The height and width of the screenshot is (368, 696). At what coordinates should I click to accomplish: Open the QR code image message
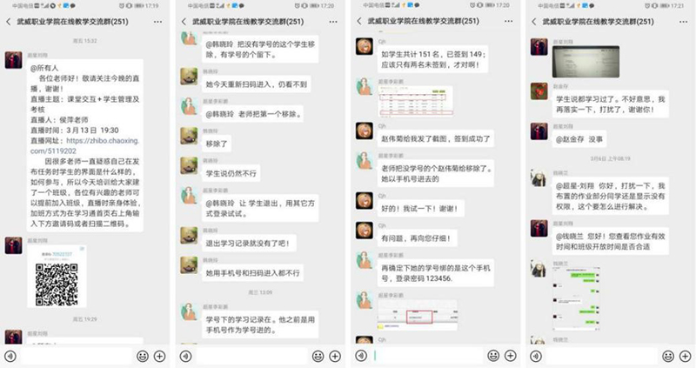click(x=57, y=277)
